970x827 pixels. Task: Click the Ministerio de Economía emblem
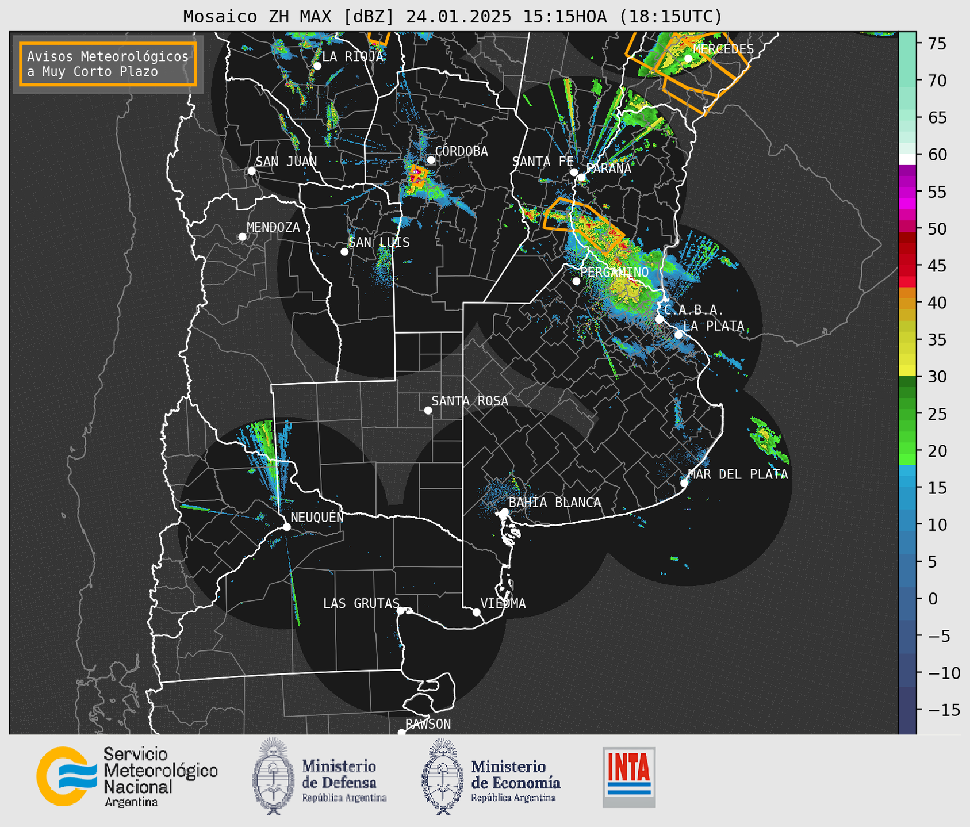point(443,777)
